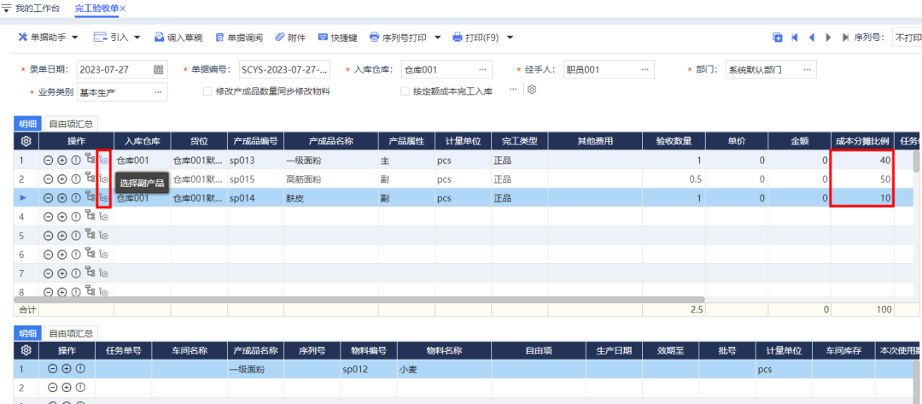Image resolution: width=922 pixels, height=404 pixels.
Task: Click the select by-product icon in row 2
Action: point(104,179)
